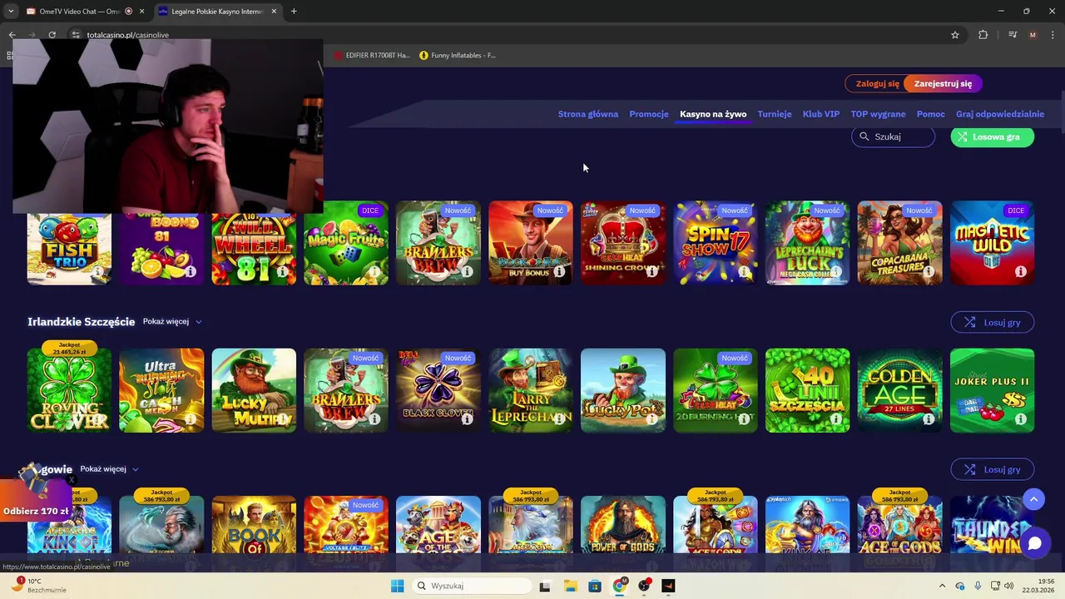Open info icon on Joker Plus II

point(1021,418)
